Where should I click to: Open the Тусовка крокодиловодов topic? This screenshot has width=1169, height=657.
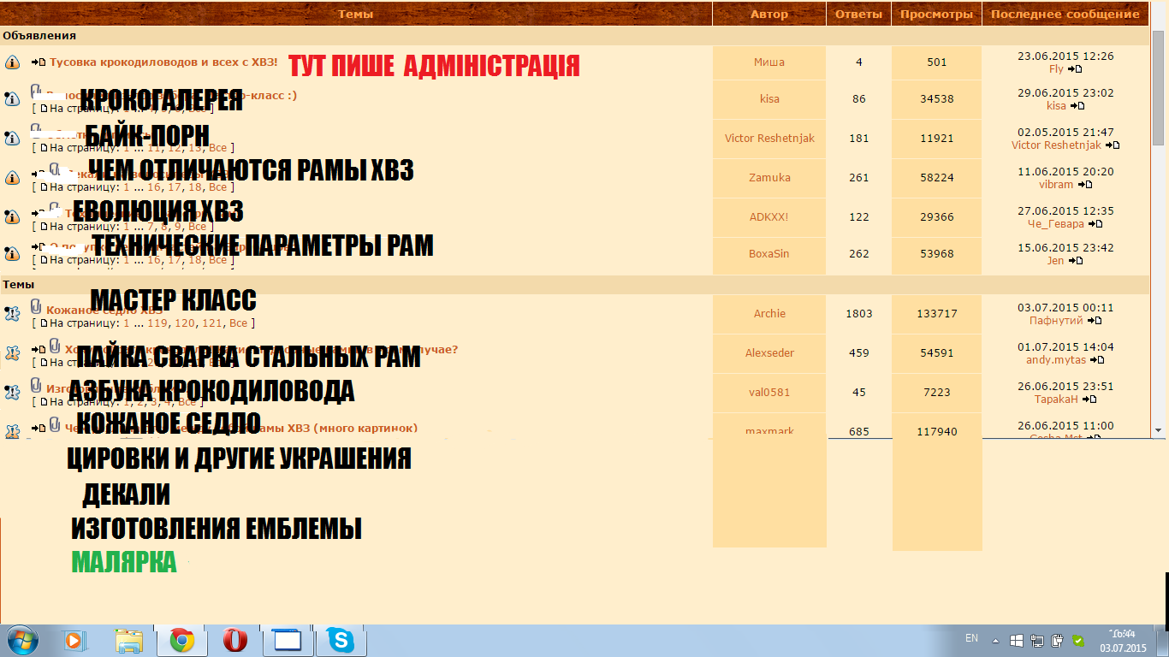(163, 62)
